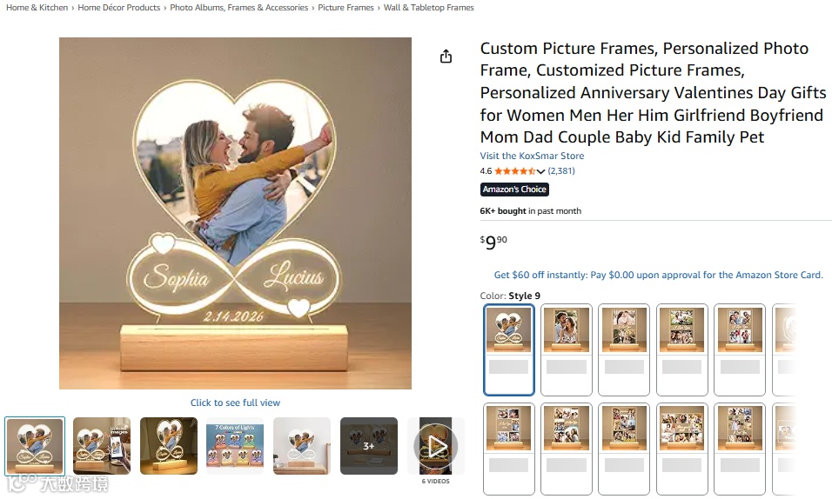This screenshot has height=499, width=832.
Task: Open Amazon Store Card $60 off offer
Action: [x=658, y=275]
